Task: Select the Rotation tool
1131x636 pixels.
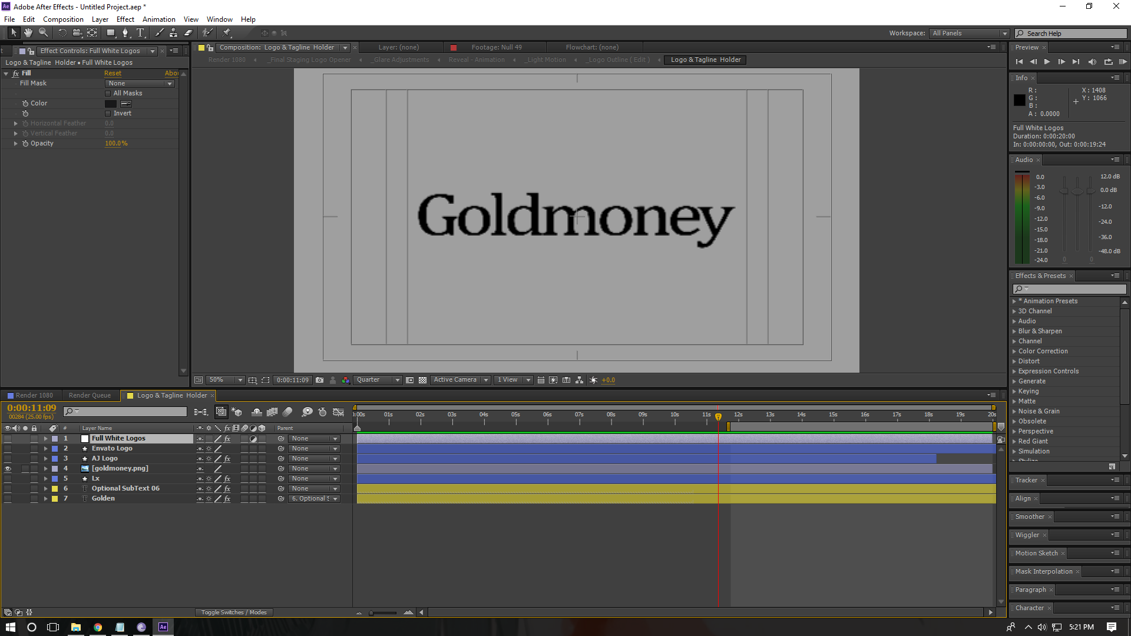Action: pos(62,33)
